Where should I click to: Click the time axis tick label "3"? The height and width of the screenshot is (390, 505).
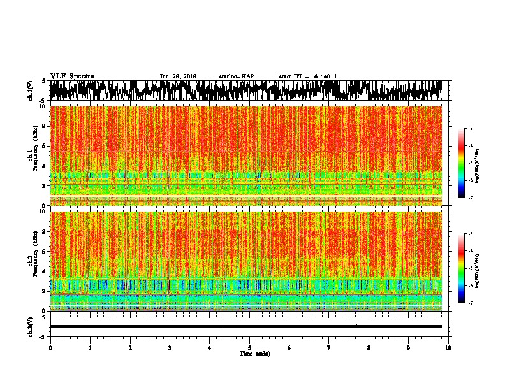click(x=170, y=348)
